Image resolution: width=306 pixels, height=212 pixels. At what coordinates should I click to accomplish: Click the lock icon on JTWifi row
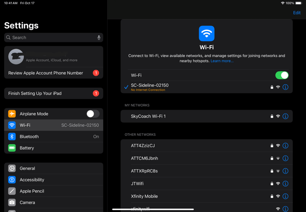click(272, 184)
